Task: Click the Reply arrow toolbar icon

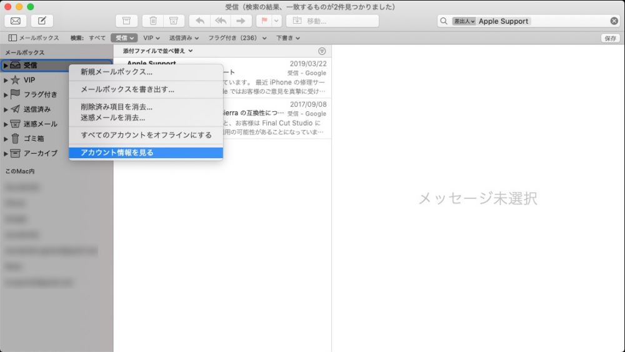Action: [x=200, y=21]
